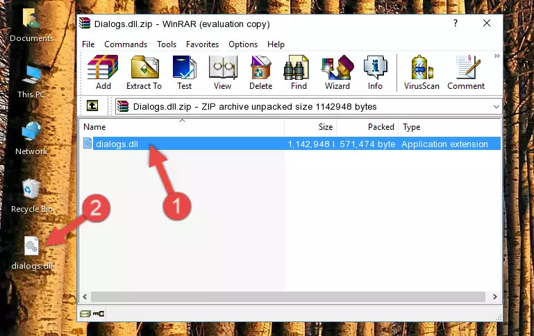
Task: Open the Tools menu
Action: point(167,44)
